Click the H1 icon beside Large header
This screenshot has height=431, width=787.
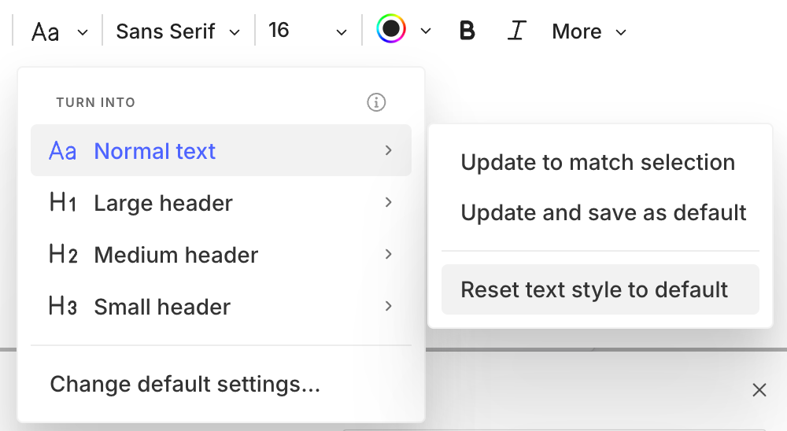click(63, 202)
